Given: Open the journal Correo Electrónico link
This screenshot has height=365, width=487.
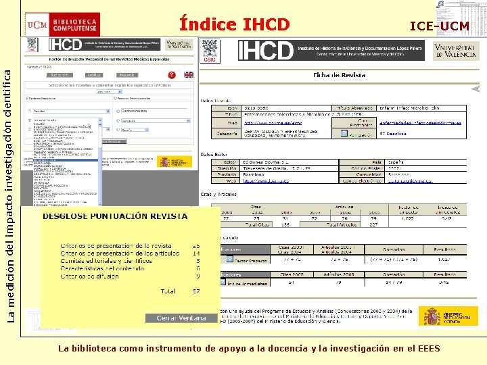Looking at the screenshot, I should (420, 123).
